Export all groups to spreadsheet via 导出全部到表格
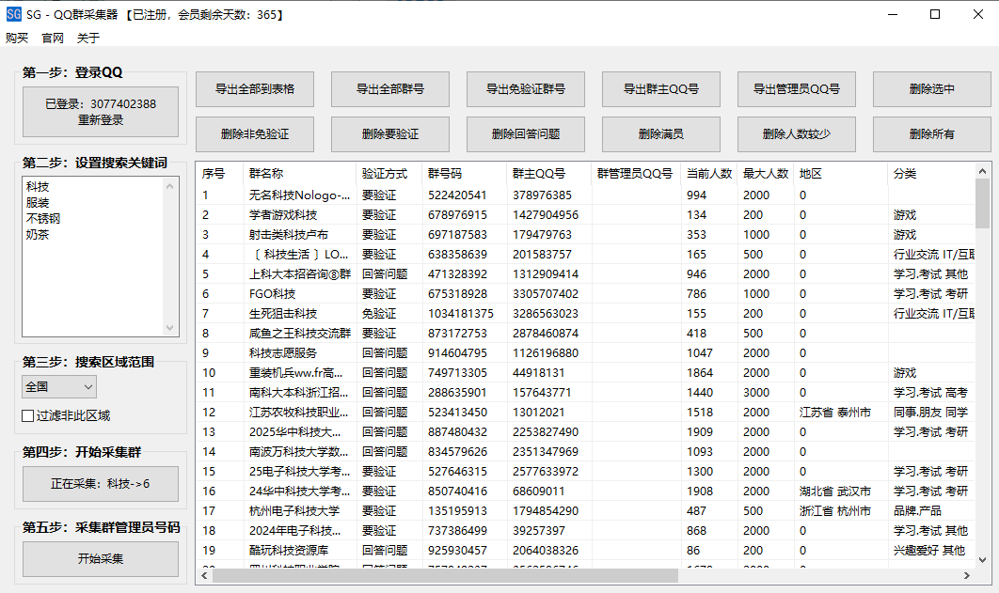 [x=255, y=89]
